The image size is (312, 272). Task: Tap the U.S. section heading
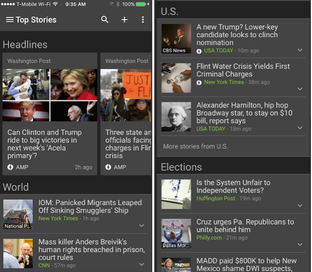point(169,11)
